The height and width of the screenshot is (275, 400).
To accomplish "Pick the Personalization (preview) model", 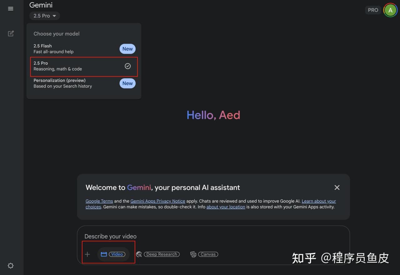I will [84, 83].
